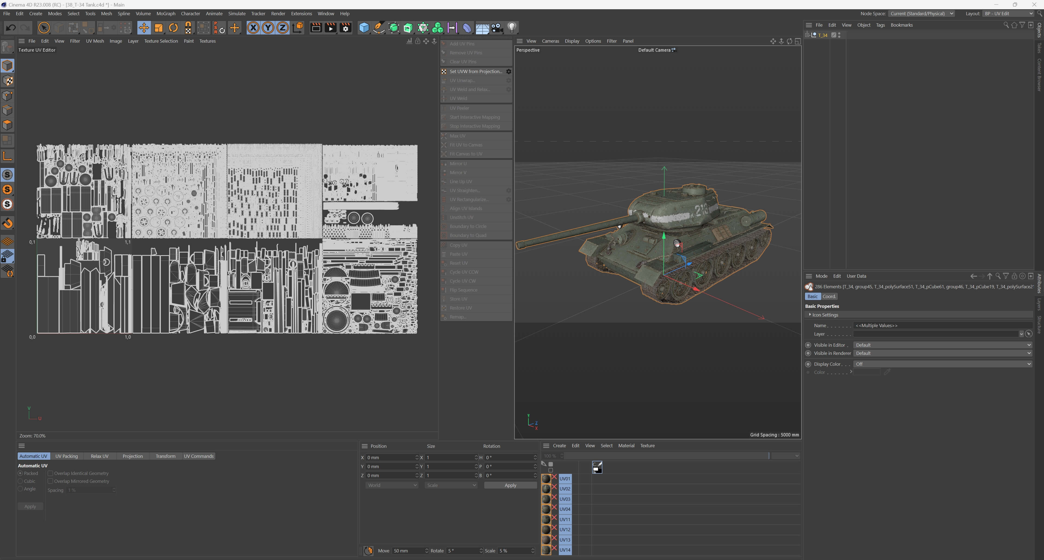This screenshot has width=1044, height=560.
Task: Open the MoGraph menu
Action: (166, 13)
